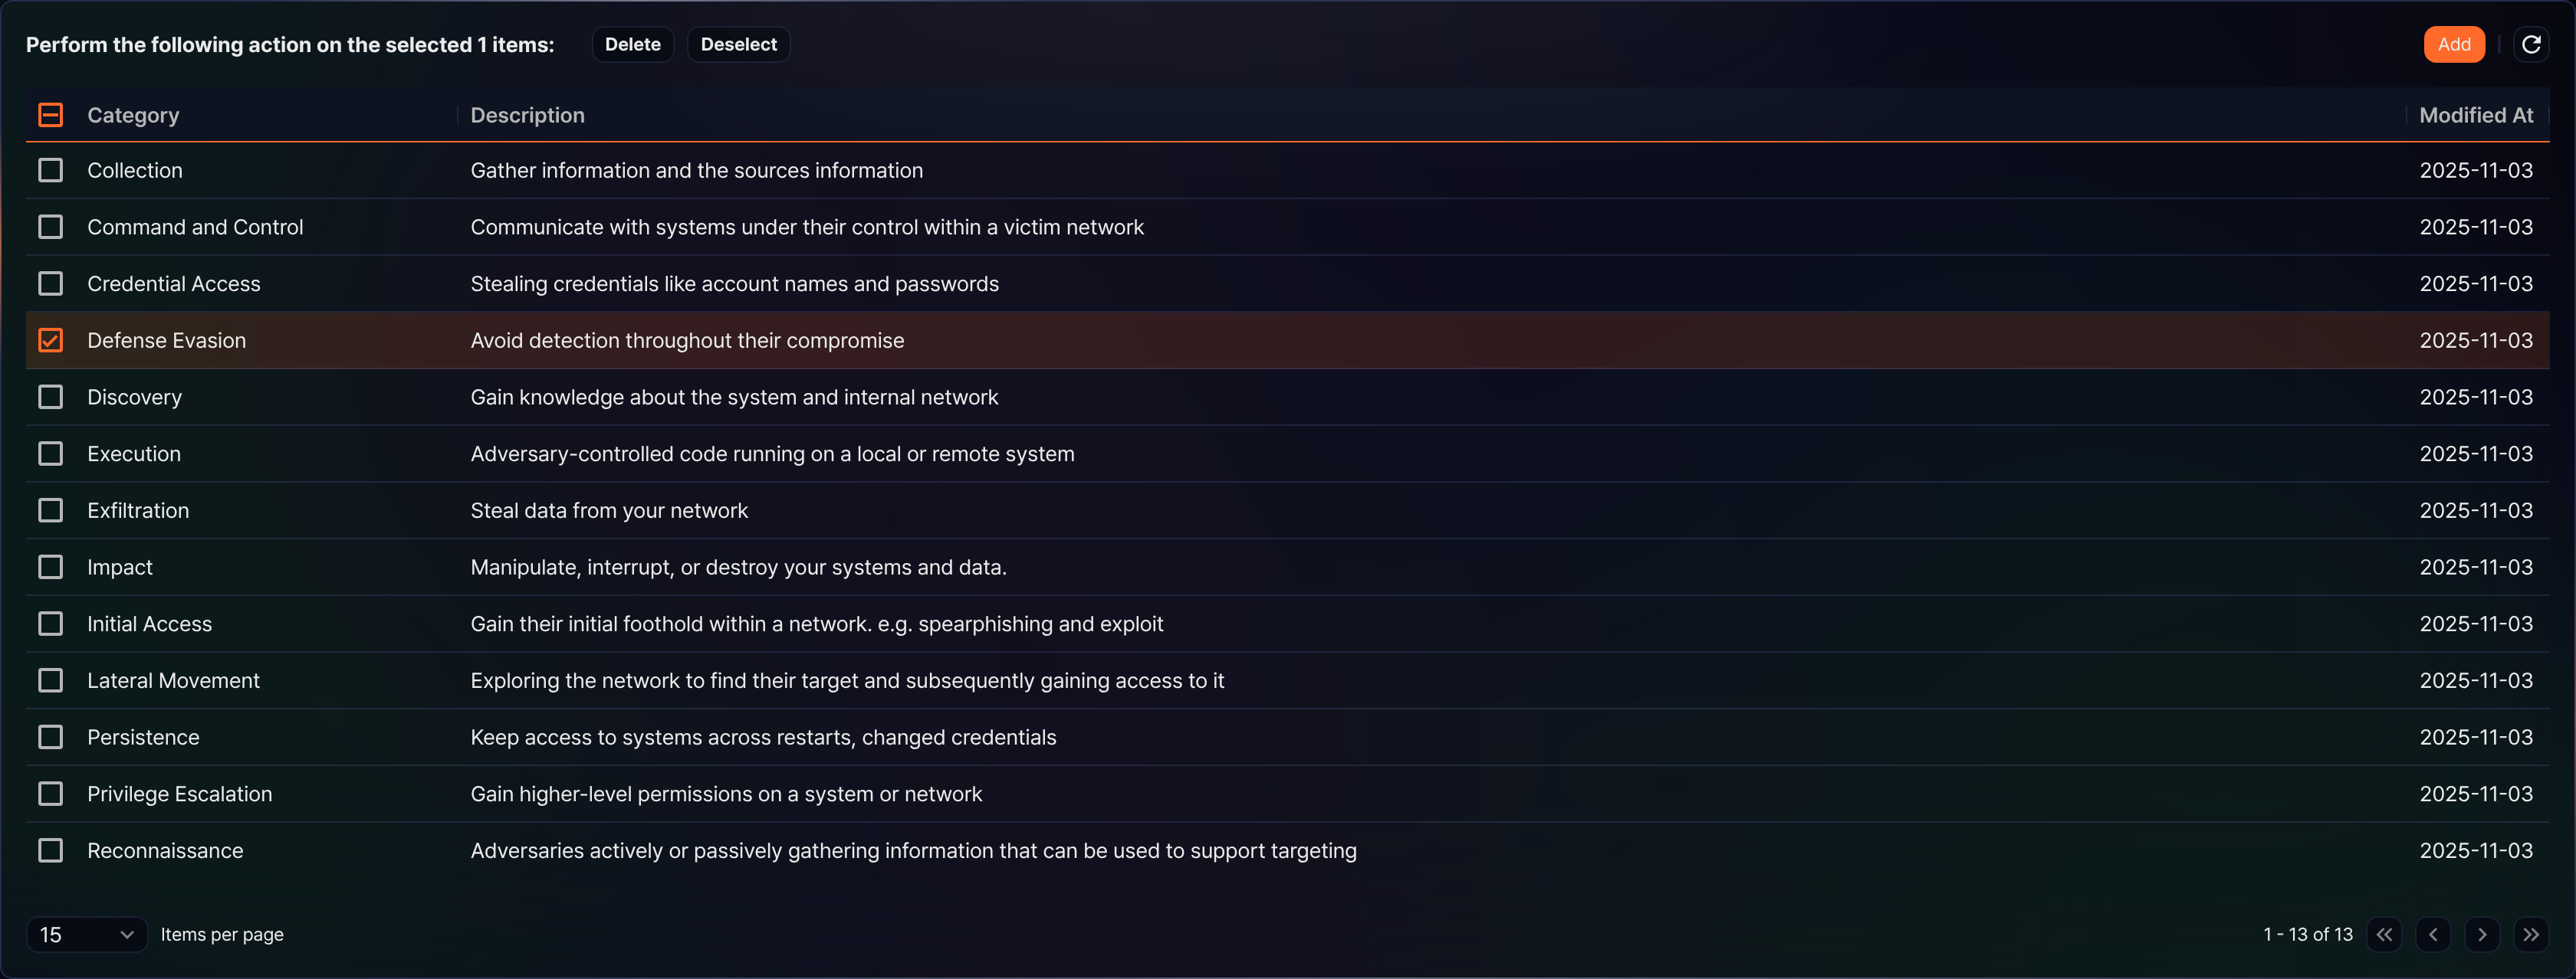The width and height of the screenshot is (2576, 979).
Task: Open the items per page dropdown
Action: pos(87,934)
